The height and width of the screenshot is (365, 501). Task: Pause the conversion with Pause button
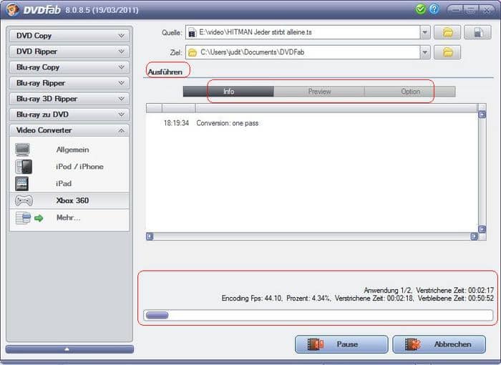tap(341, 344)
